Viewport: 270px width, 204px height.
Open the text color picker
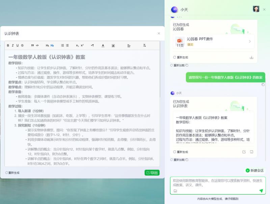[x=103, y=45]
